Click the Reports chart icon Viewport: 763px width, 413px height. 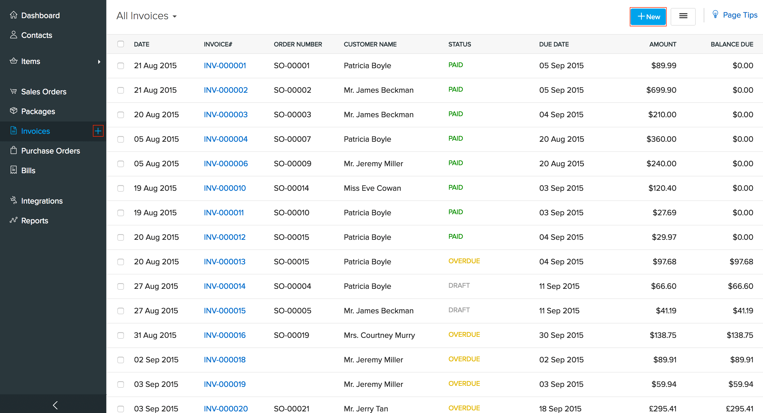(14, 220)
